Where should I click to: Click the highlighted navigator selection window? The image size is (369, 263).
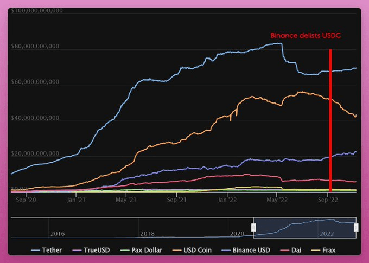click(304, 228)
